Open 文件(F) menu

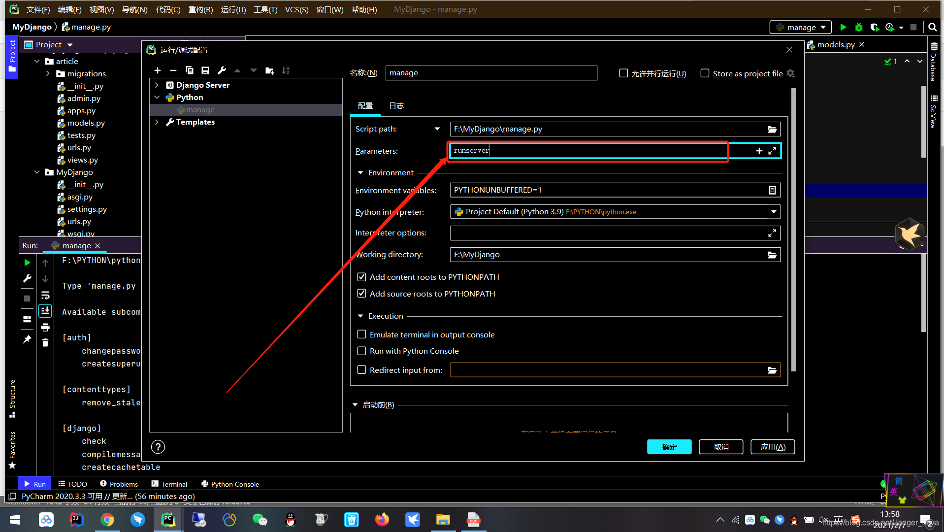click(38, 9)
